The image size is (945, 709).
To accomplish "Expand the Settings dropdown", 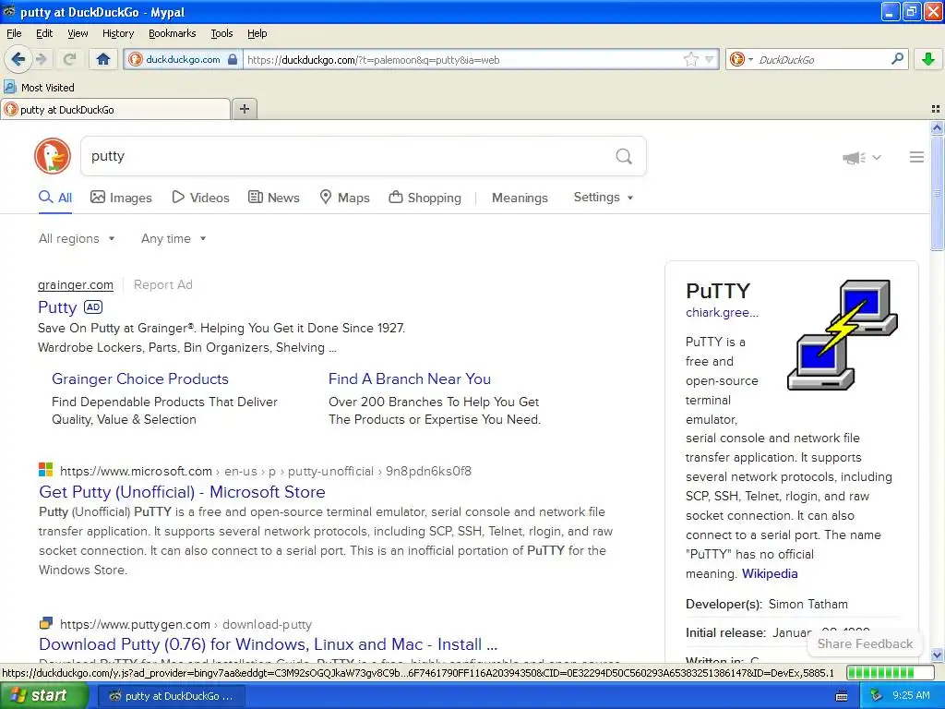I will [604, 198].
